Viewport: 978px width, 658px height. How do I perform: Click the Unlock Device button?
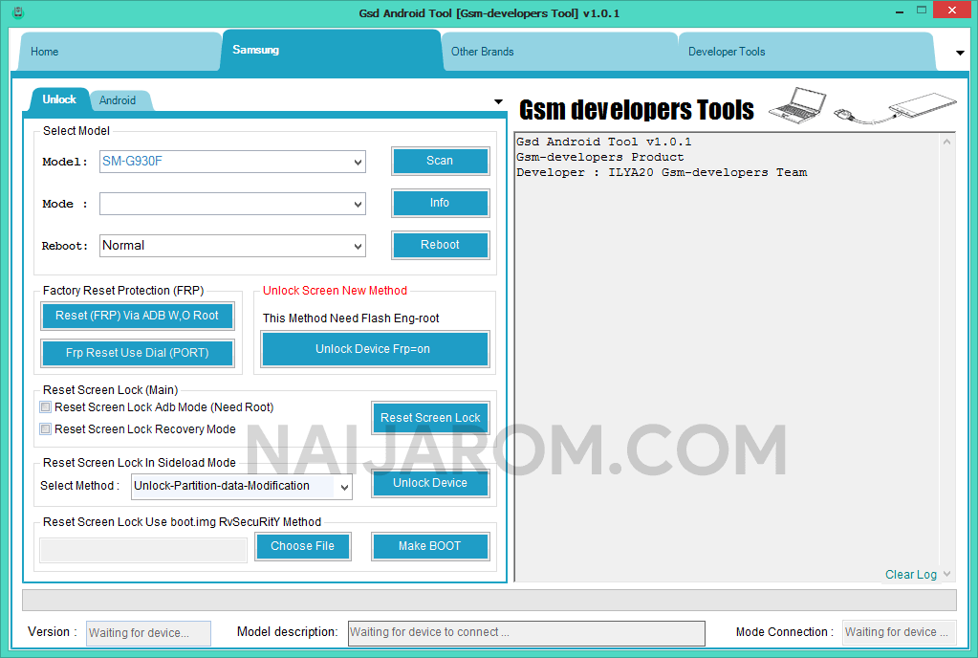click(x=430, y=483)
